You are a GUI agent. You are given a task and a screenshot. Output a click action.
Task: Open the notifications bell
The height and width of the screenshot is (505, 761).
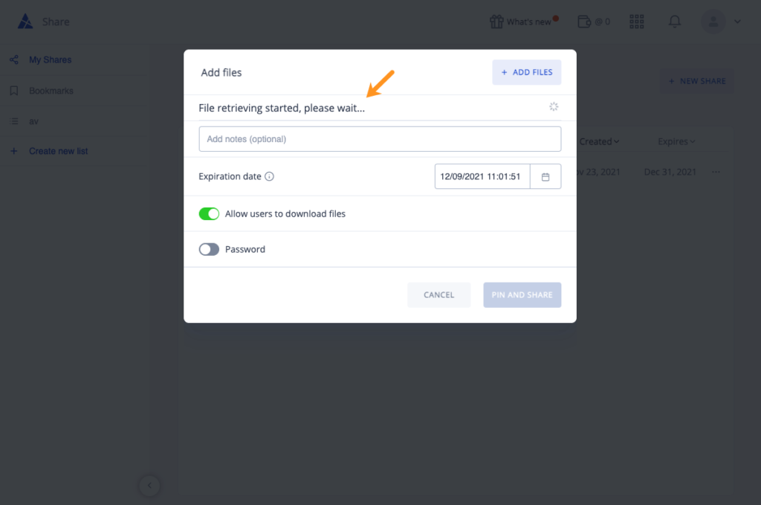point(675,22)
